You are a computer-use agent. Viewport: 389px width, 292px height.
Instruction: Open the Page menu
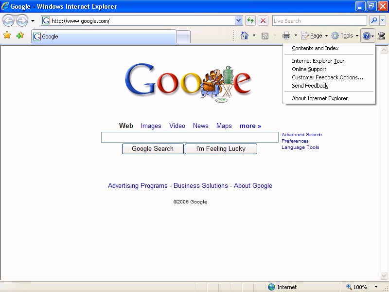click(x=314, y=36)
